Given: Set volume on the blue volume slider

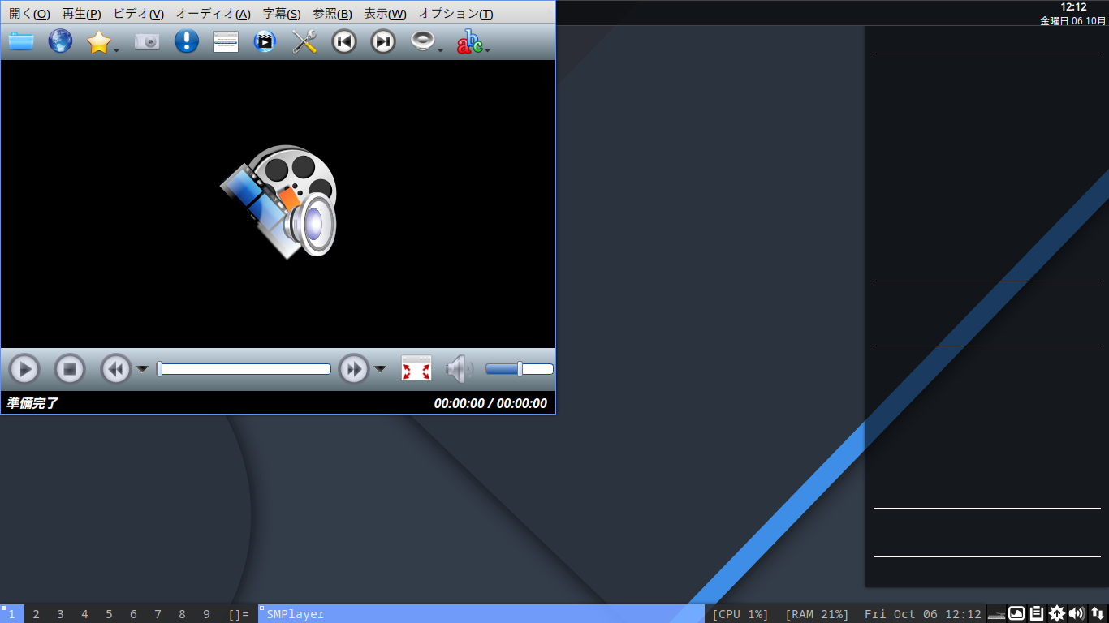Looking at the screenshot, I should tap(520, 369).
